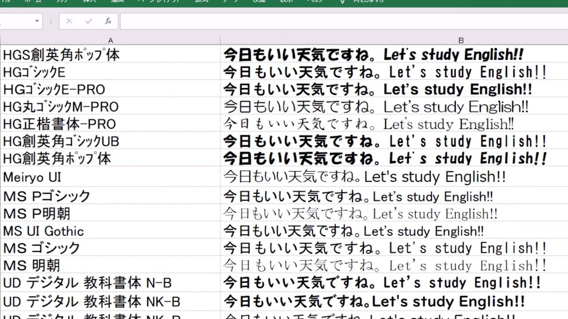Select cell containing UD デジタル 教科書体 N-B
This screenshot has height=319, width=568.
110,283
